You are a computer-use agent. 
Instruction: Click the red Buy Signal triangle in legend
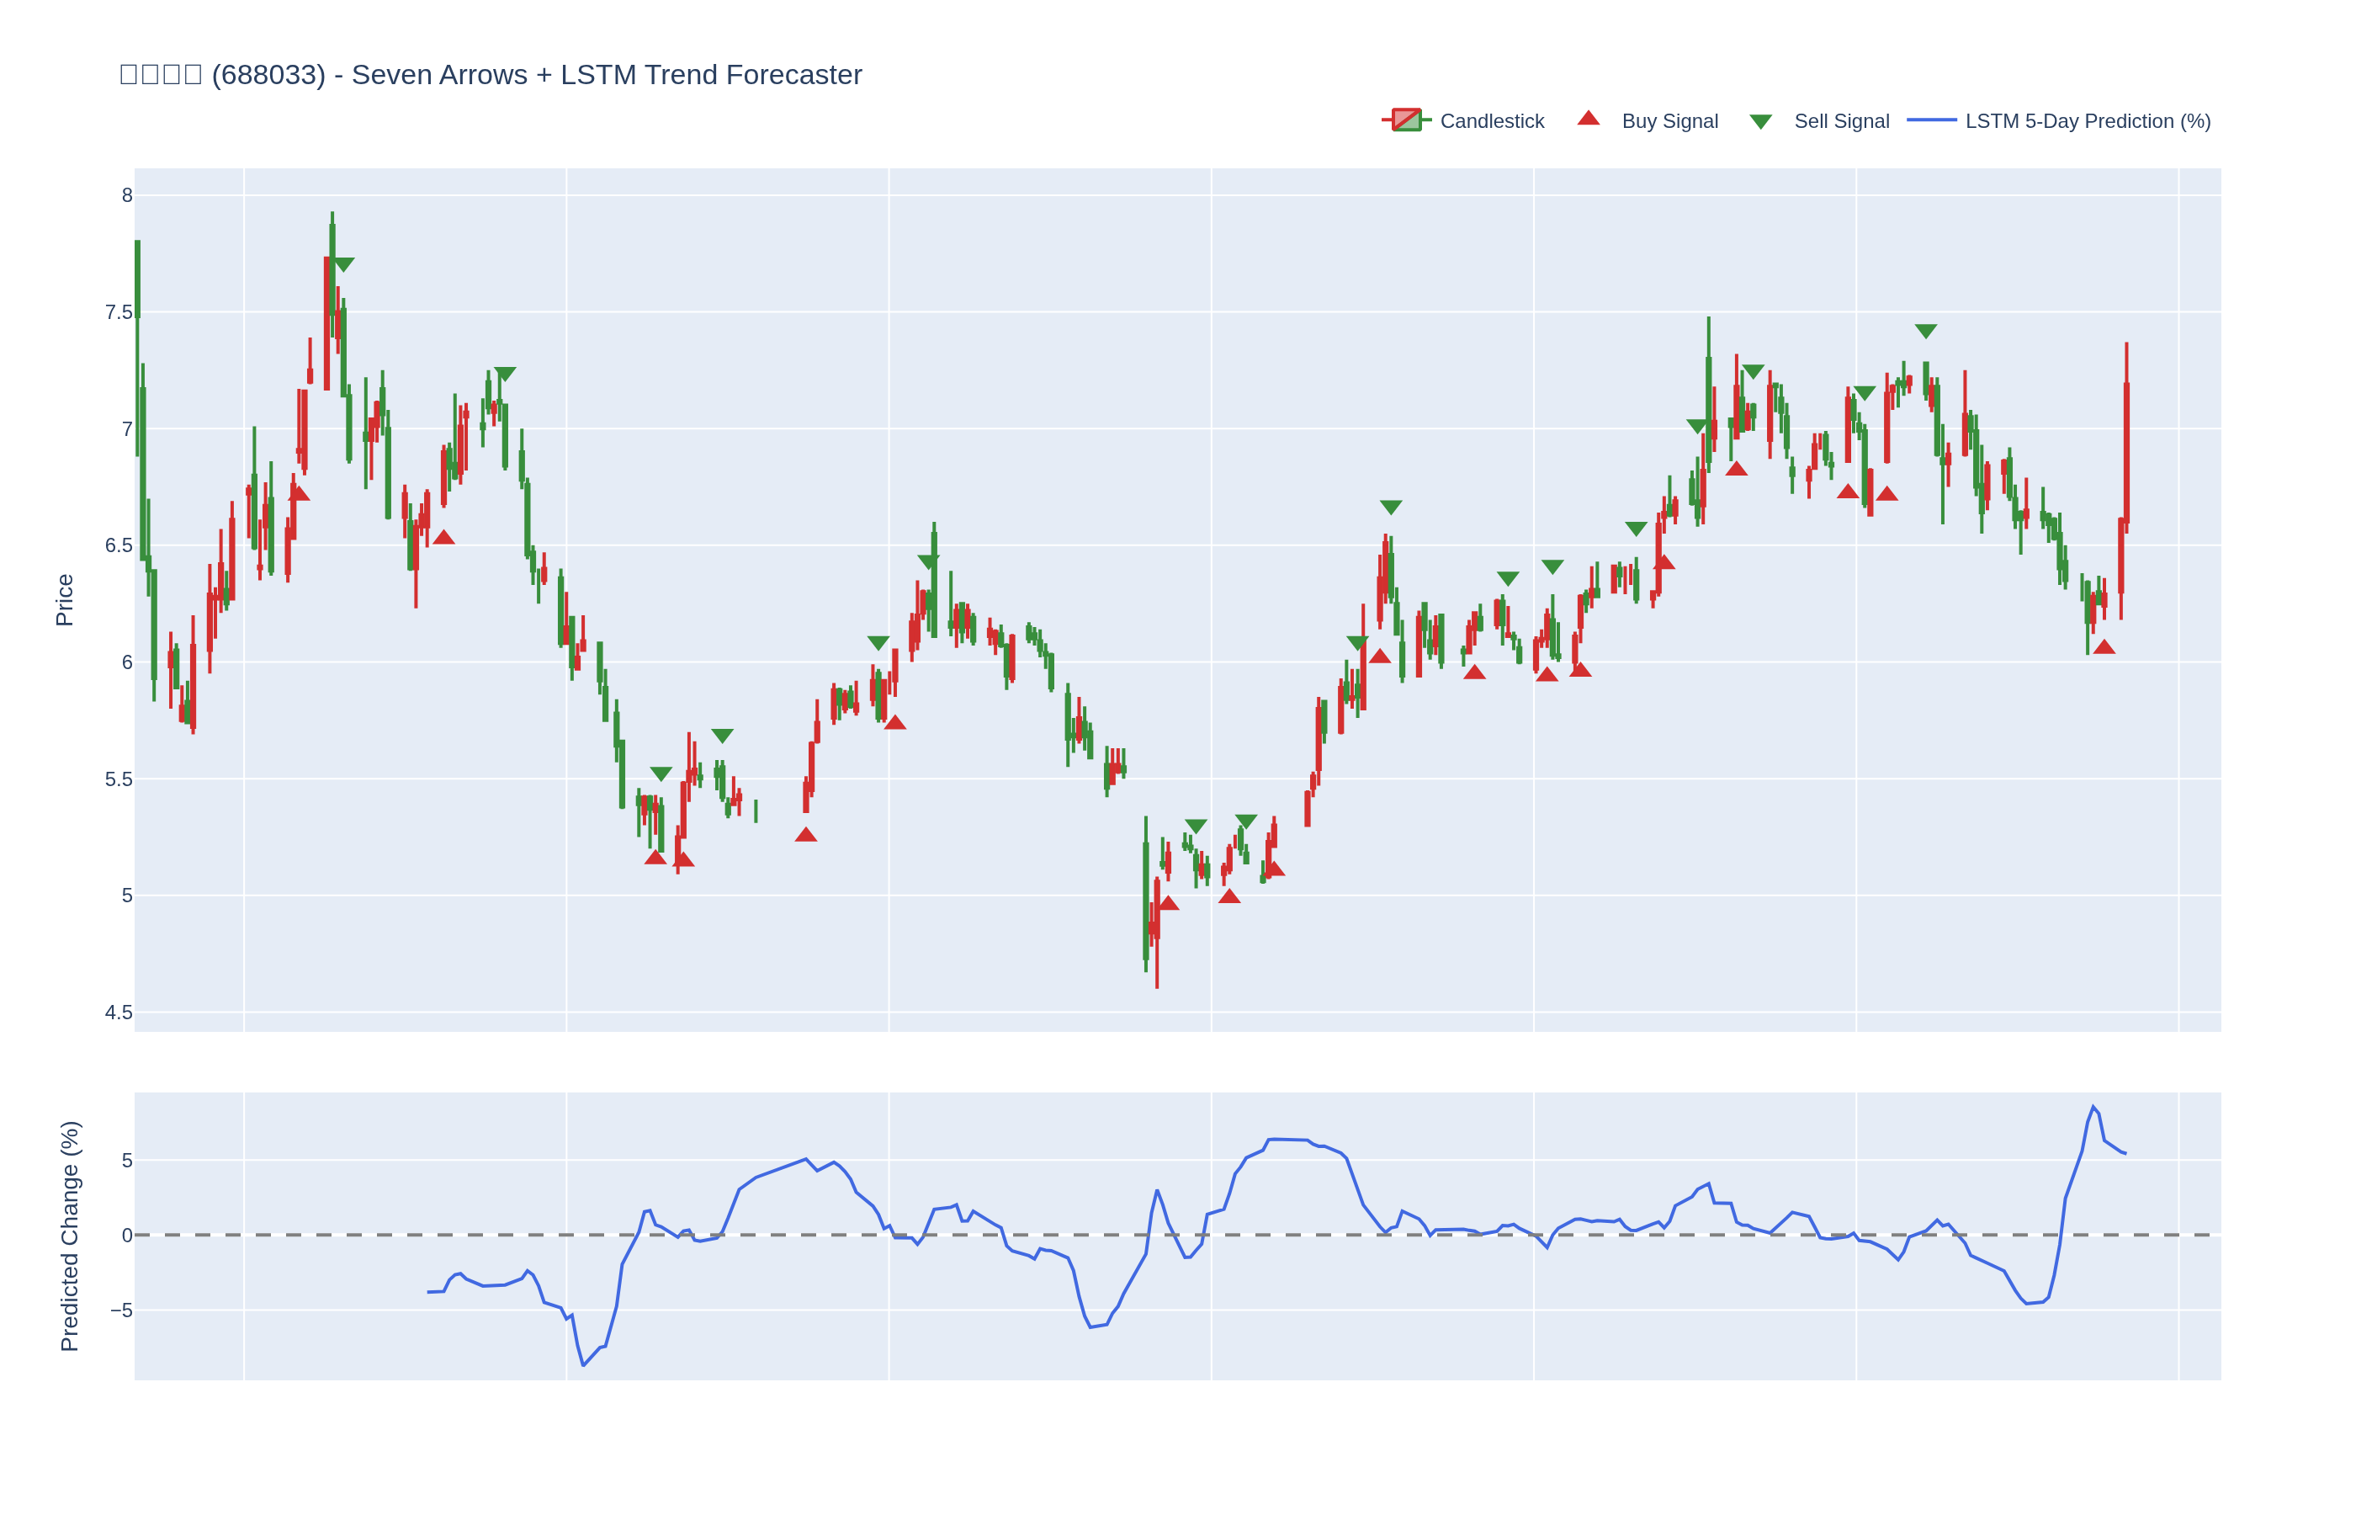(1588, 119)
